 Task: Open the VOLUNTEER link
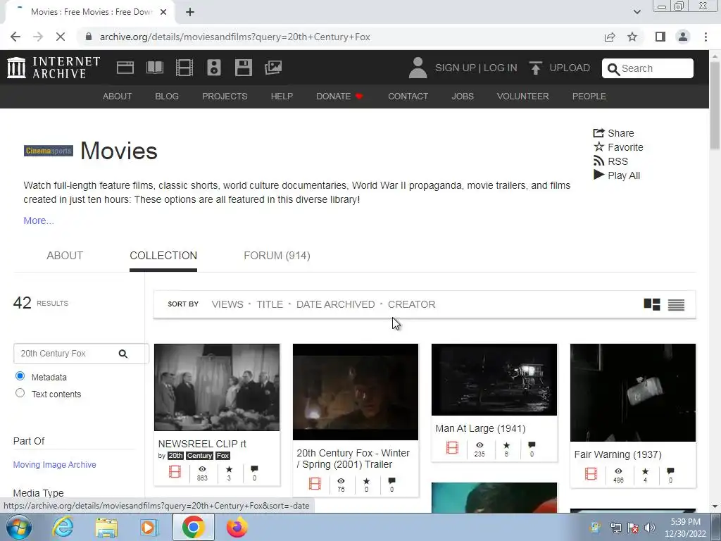click(523, 96)
